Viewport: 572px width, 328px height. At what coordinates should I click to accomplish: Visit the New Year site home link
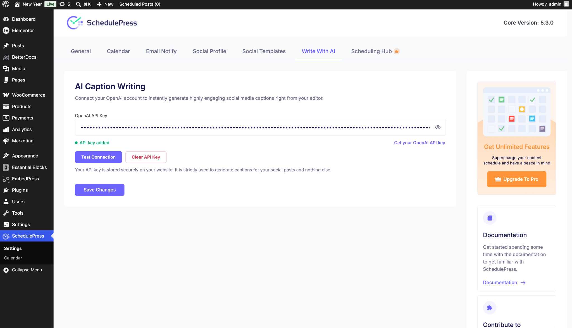(28, 4)
